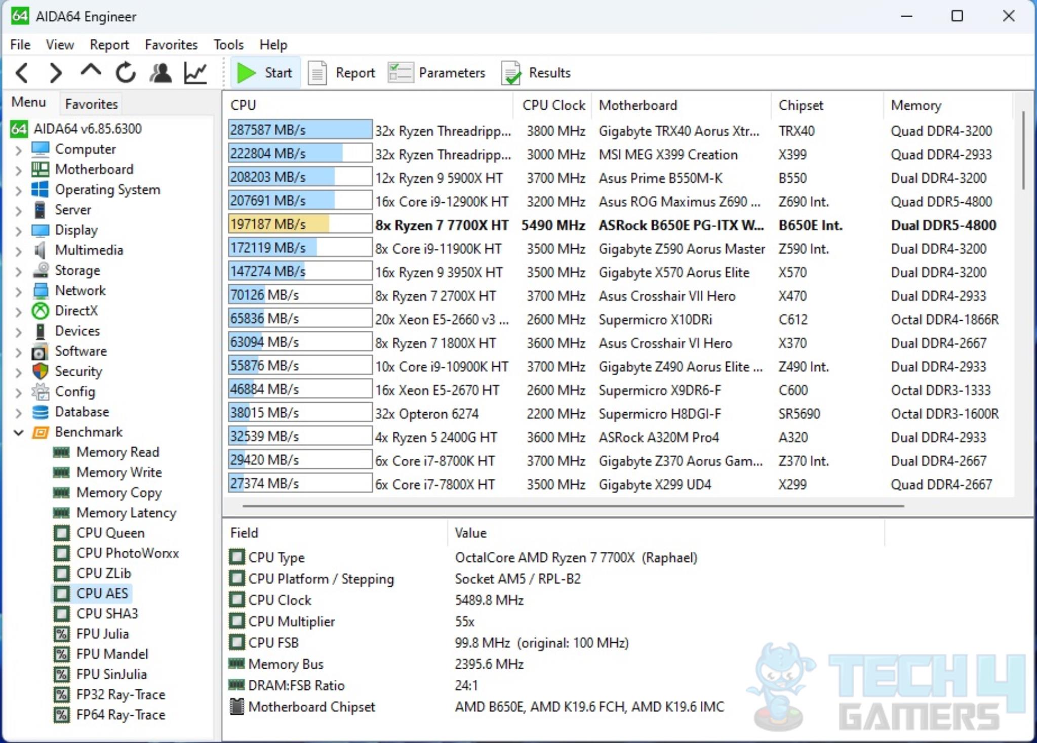Select the FPU SinJulia benchmark icon
This screenshot has height=743, width=1037.
(x=62, y=674)
